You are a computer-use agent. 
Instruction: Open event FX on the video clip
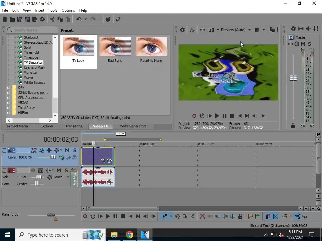tap(109, 160)
